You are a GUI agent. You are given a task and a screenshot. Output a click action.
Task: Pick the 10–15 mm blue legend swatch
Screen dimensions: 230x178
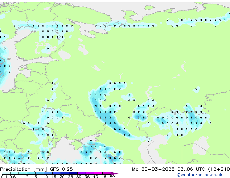click(48, 173)
